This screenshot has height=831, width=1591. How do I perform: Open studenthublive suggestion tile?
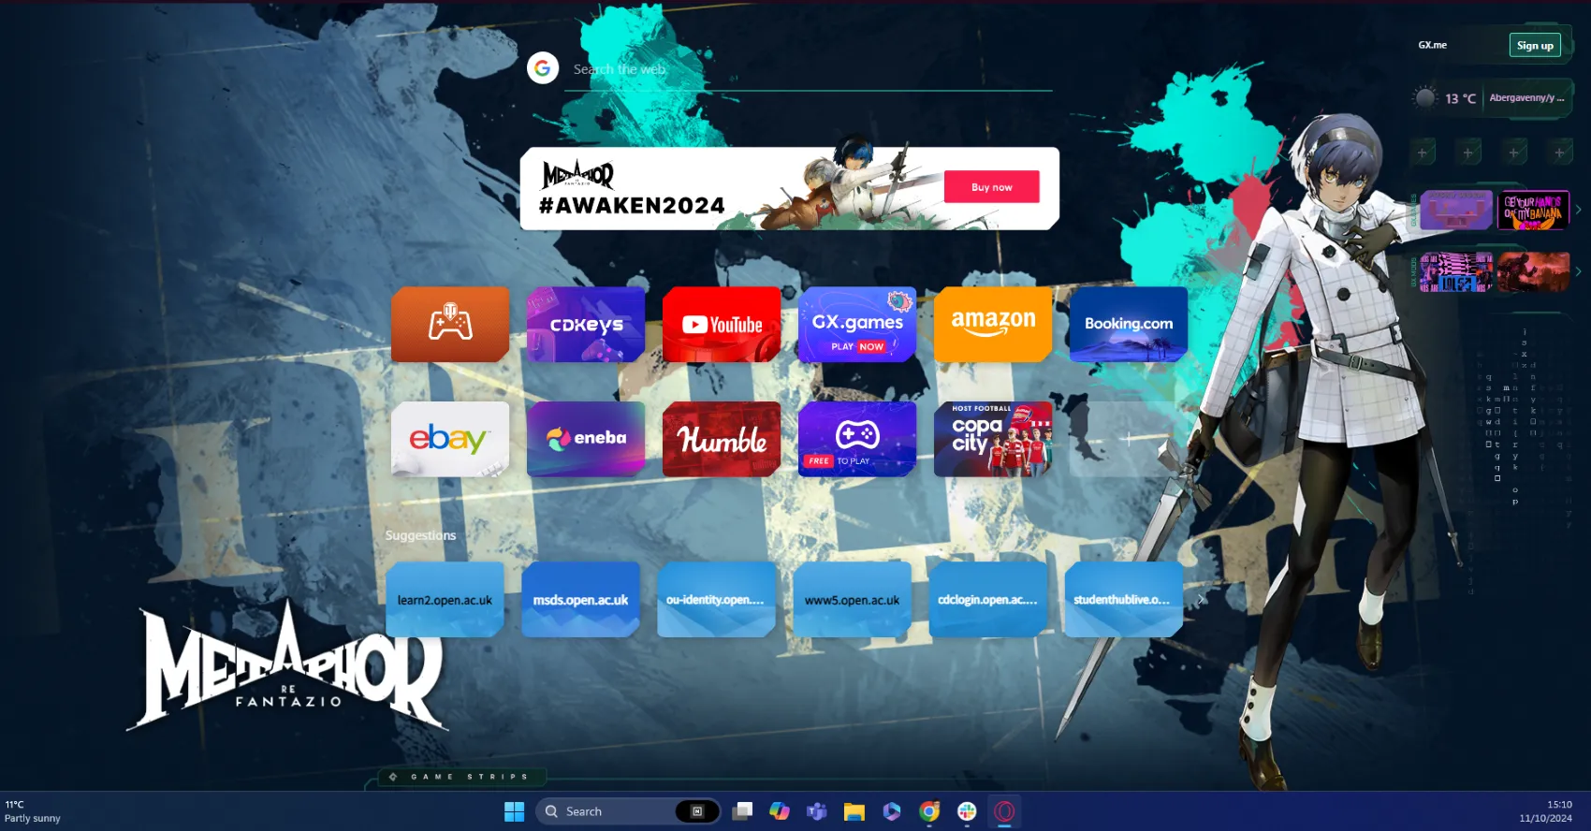coord(1123,600)
